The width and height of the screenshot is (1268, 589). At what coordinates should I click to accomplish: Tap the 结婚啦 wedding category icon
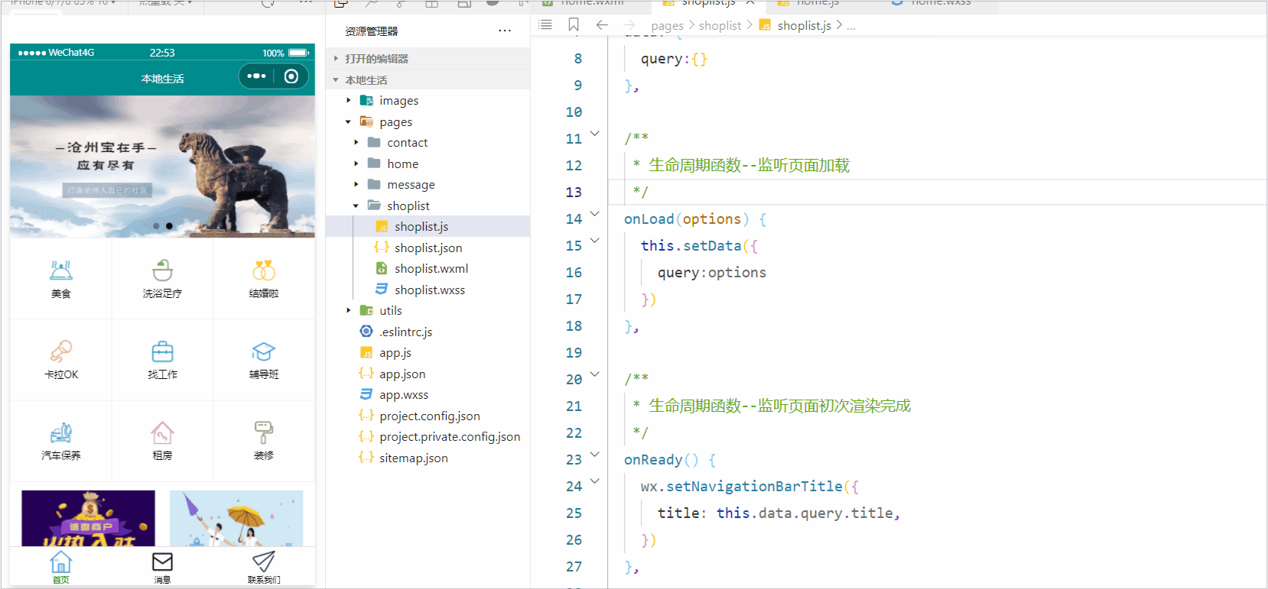point(264,270)
